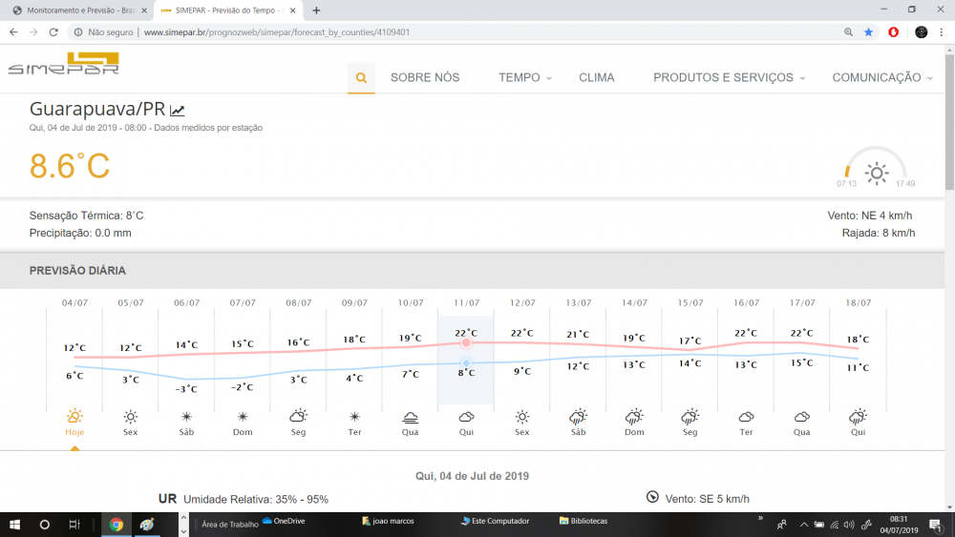Select the frost icon for Sáb 06/07

[x=187, y=417]
